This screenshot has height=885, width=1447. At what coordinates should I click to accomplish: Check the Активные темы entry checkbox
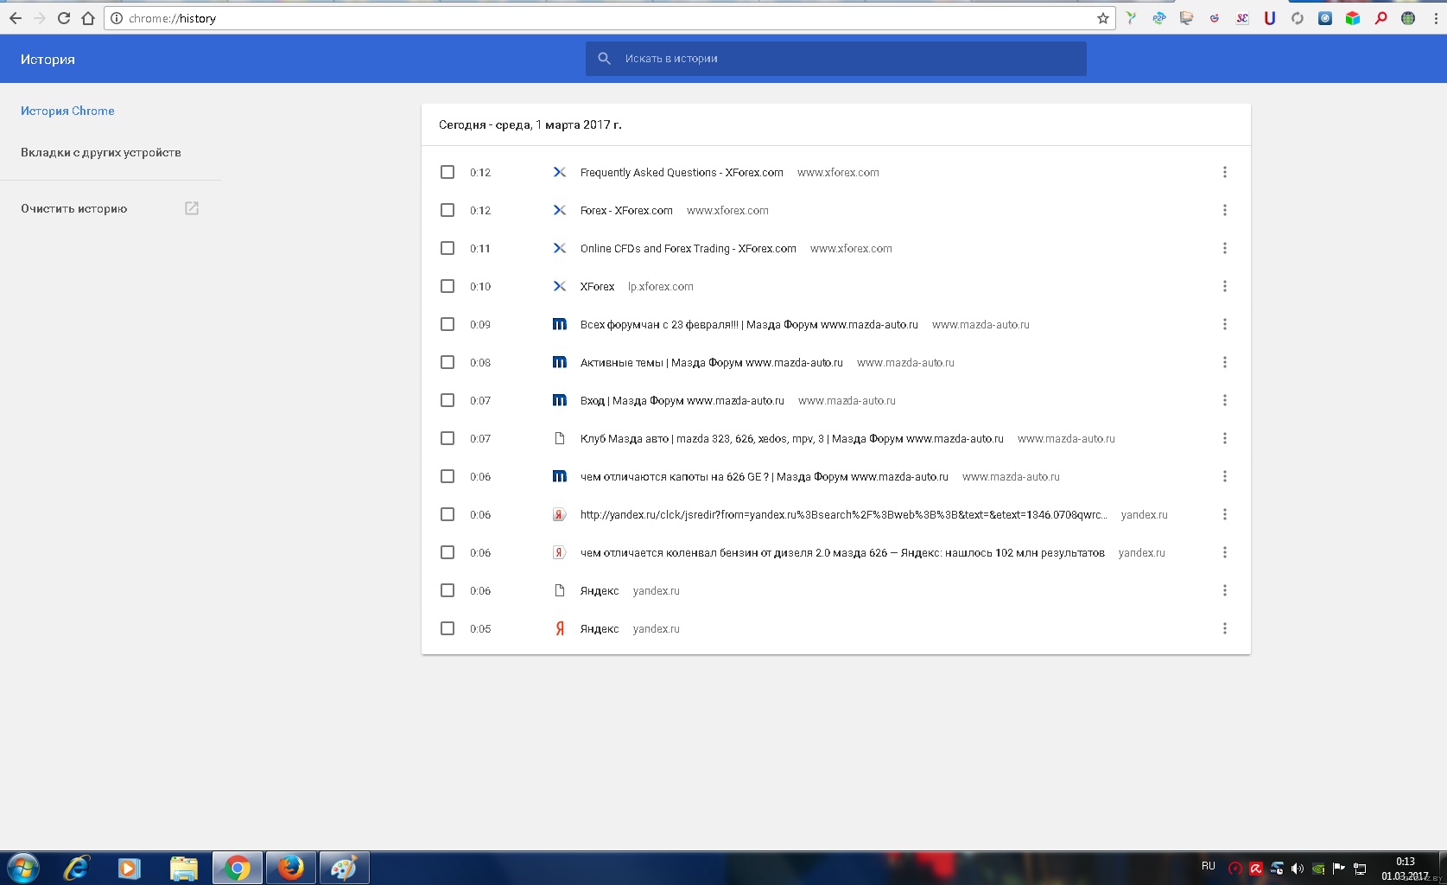(x=447, y=362)
